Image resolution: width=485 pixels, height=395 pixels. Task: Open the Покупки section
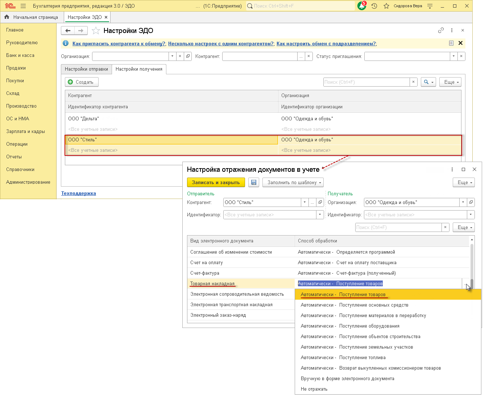click(x=15, y=80)
